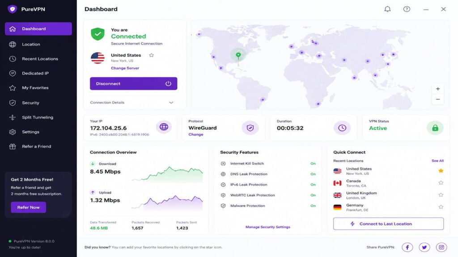Click the duration value 00:05:32

290,128
